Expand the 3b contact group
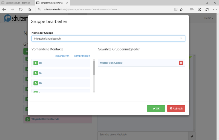Screen dimensions: 219x140 [36, 63]
